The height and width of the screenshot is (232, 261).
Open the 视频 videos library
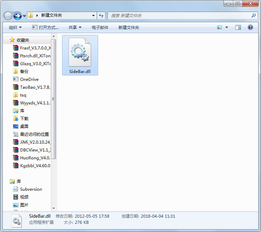20,197
